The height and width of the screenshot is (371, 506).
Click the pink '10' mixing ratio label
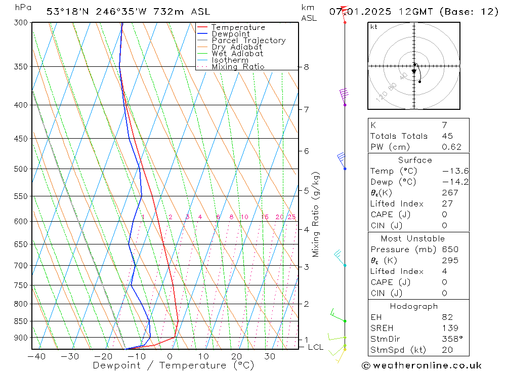tap(244, 217)
